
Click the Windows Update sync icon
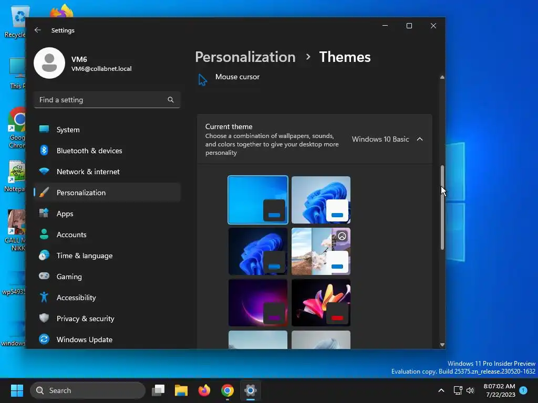44,339
